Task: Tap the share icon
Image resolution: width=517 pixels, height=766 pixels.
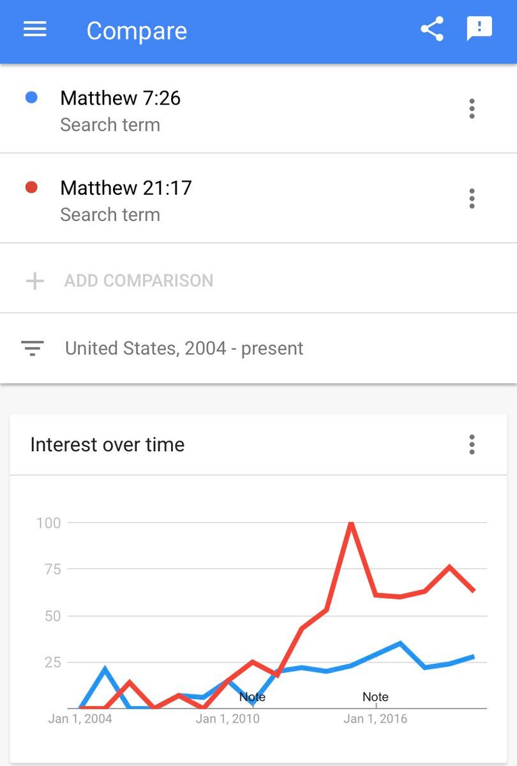Action: (432, 29)
